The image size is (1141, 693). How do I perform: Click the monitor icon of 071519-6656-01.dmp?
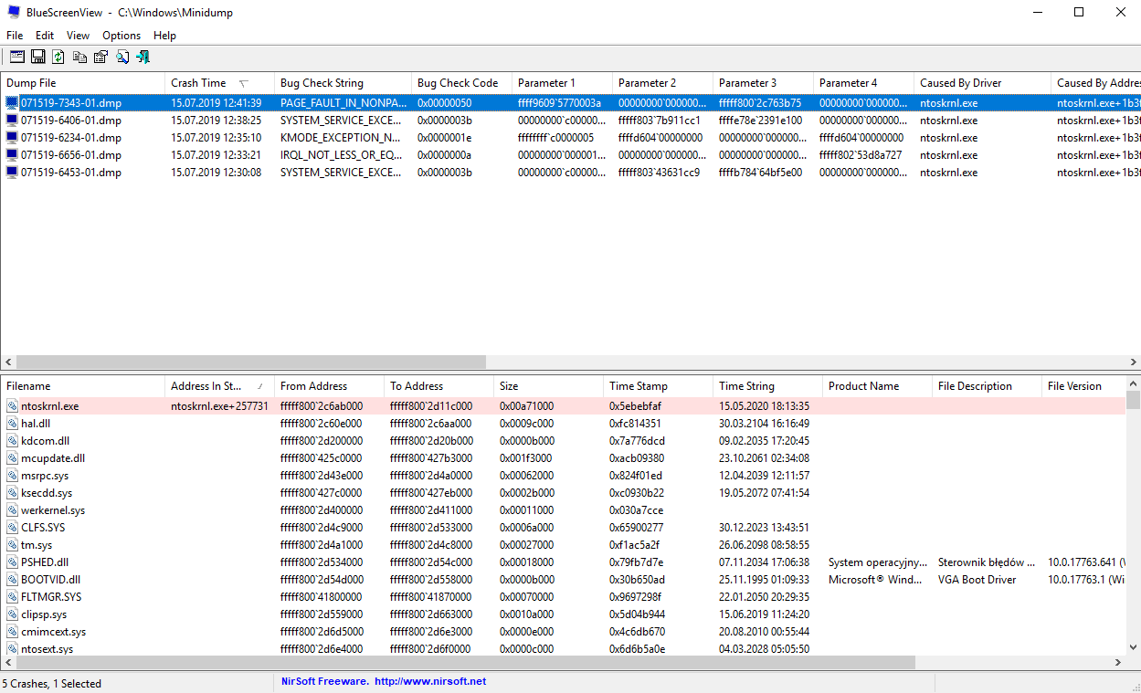click(12, 155)
